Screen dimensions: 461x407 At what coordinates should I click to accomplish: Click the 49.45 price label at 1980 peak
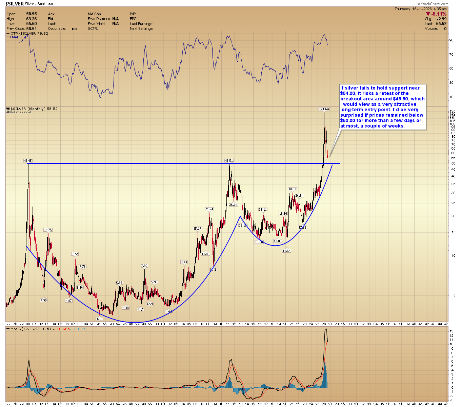click(27, 161)
